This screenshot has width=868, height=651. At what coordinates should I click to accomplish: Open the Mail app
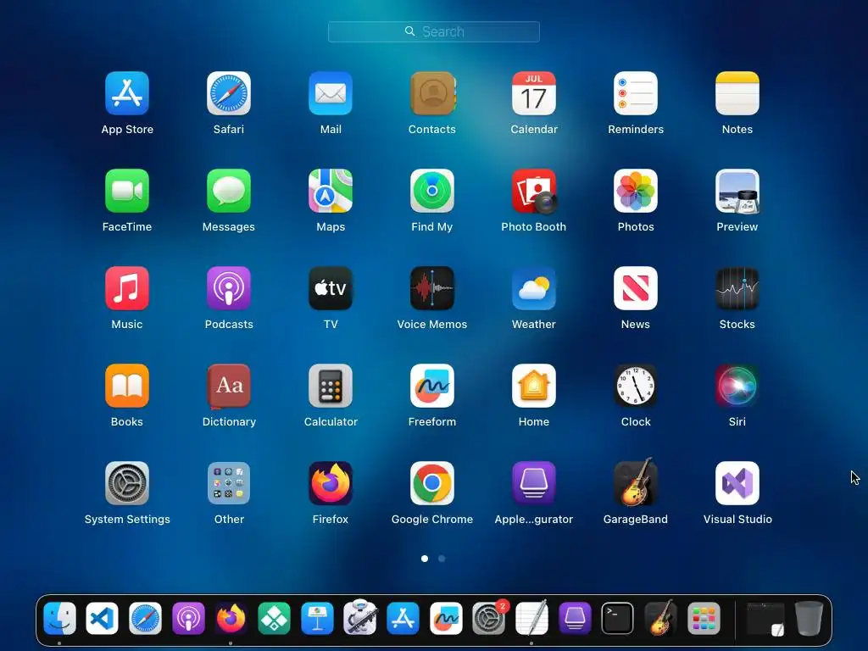331,93
